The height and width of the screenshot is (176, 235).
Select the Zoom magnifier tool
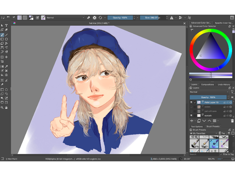pyautogui.click(x=2, y=108)
